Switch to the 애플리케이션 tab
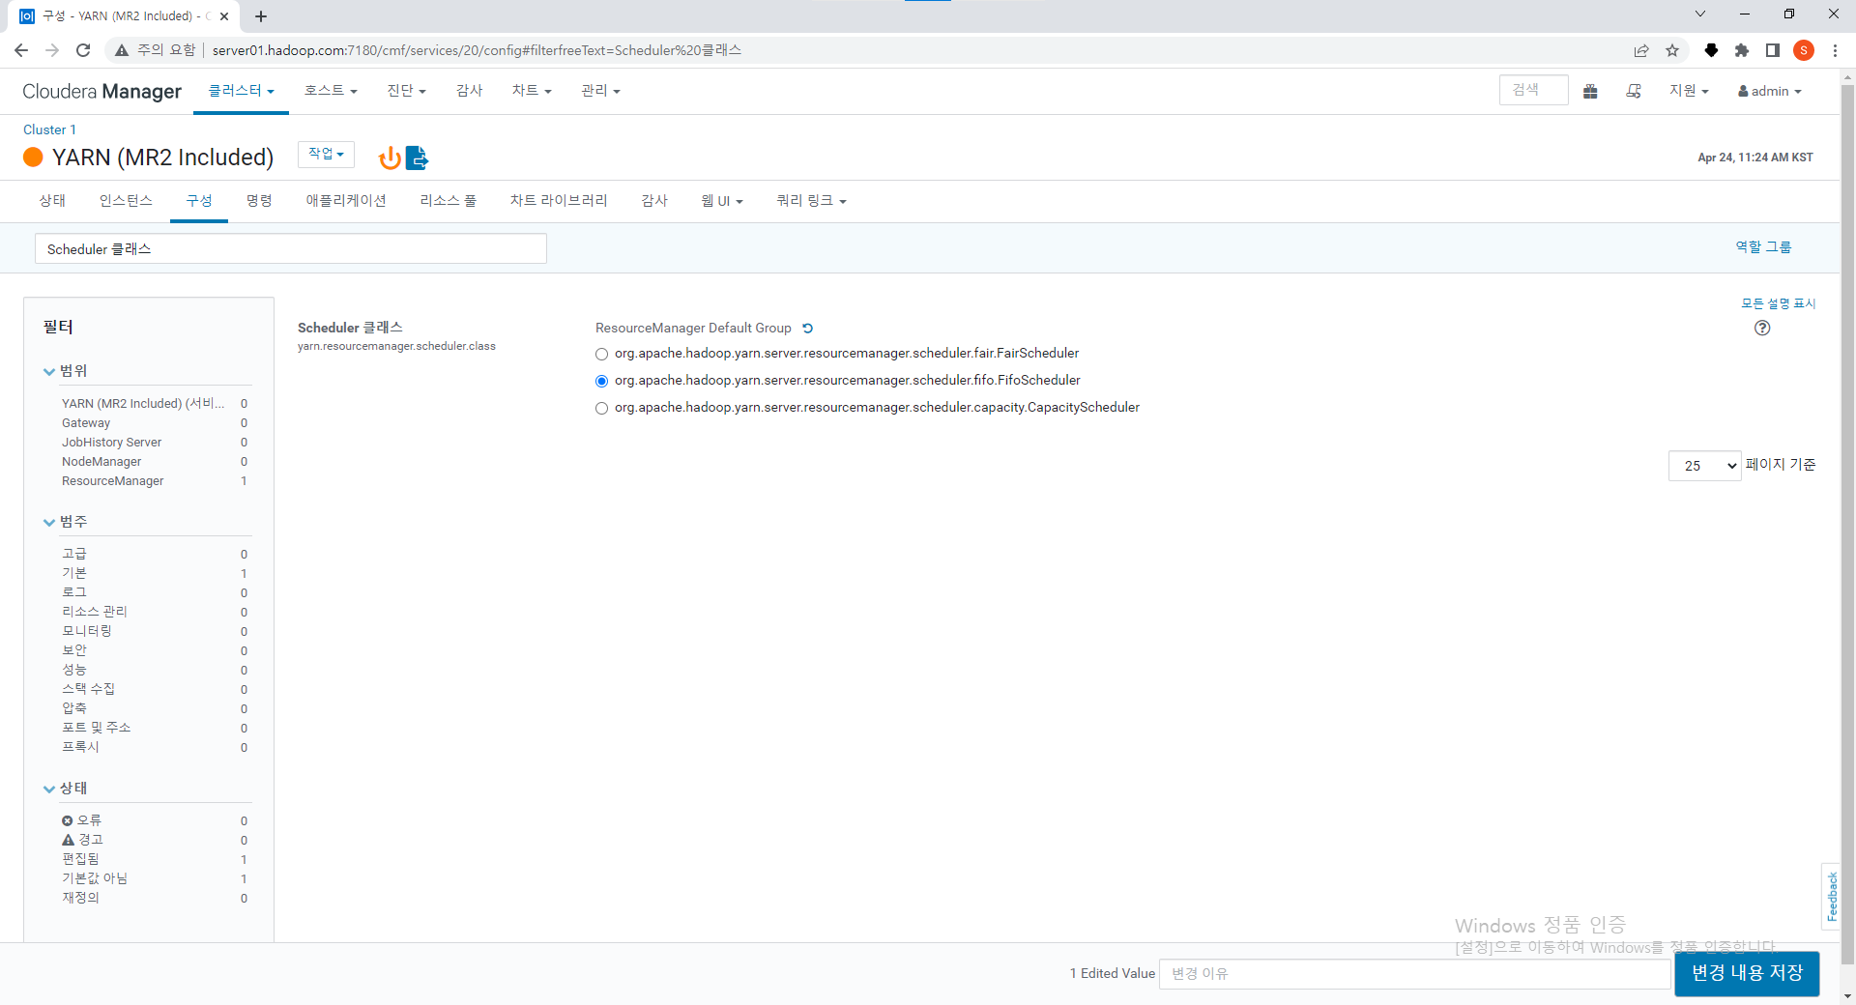The image size is (1856, 1005). 346,201
